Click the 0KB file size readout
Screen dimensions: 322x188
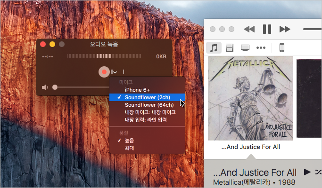point(161,56)
